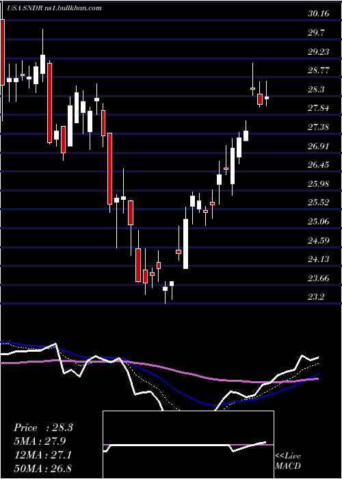
Task: Click the 27.84 price axis label
Action: [x=319, y=108]
